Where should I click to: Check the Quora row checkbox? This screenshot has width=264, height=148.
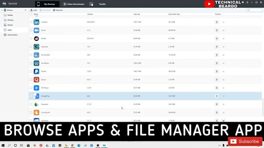tap(31, 79)
